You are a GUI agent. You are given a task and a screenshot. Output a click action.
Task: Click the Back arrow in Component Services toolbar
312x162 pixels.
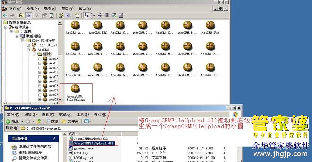[x=5, y=15]
